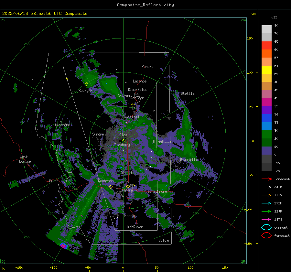Image resolution: width=291 pixels, height=272 pixels.
Task: Click the Blackfalds city label
Action: tap(137, 90)
